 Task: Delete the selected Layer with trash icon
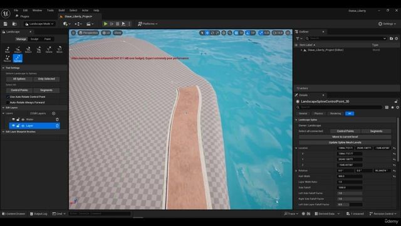(57, 126)
